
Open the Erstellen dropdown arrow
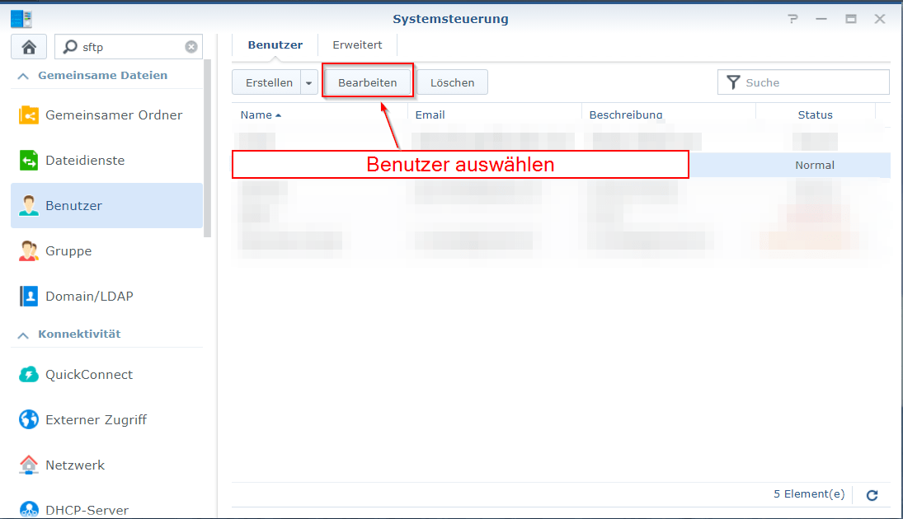pyautogui.click(x=308, y=82)
